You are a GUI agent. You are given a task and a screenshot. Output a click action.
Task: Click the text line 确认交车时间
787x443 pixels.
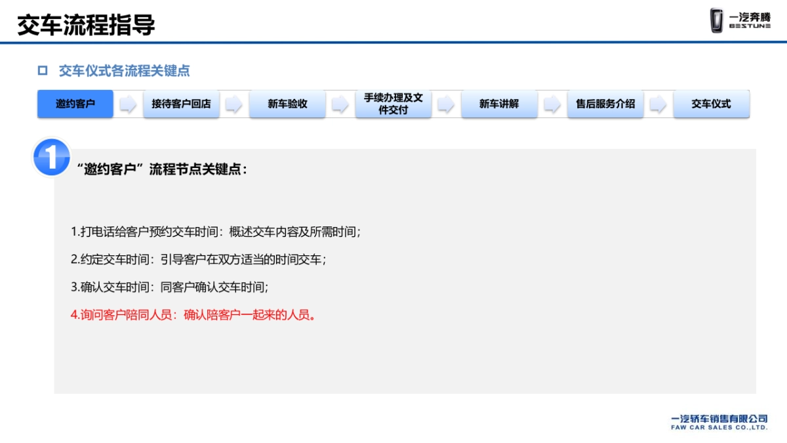click(169, 287)
